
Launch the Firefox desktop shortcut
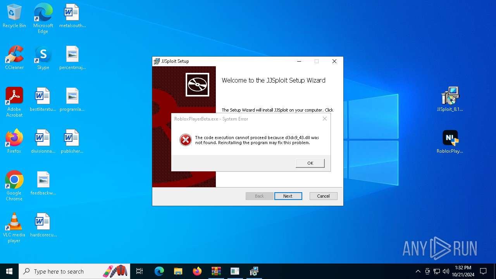(14, 142)
